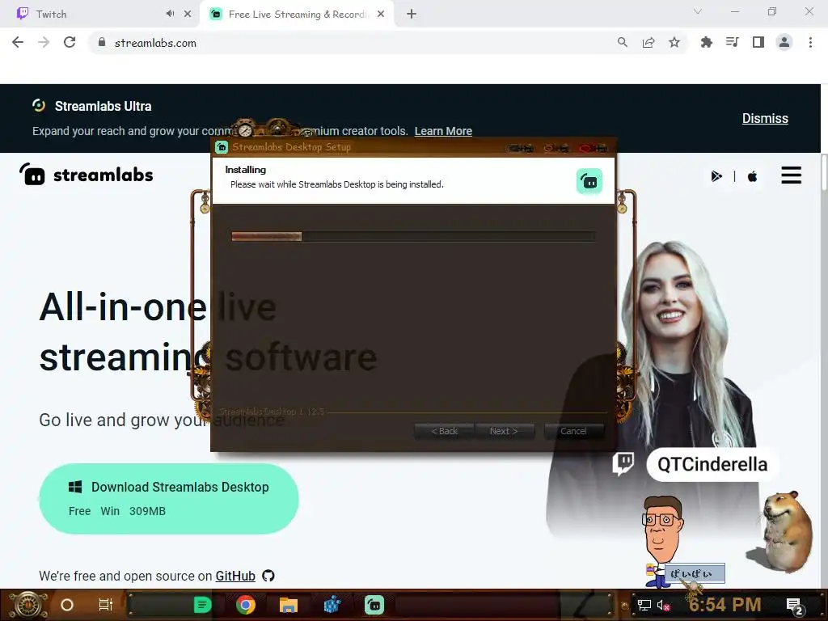Click the Next button in installer

pyautogui.click(x=504, y=431)
